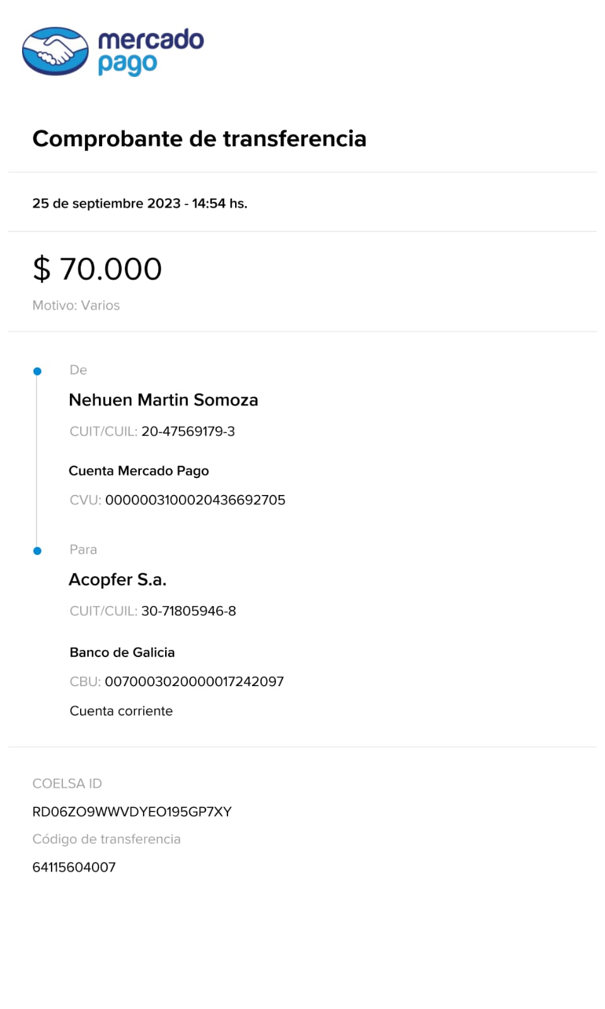Click the Código de transferencia label
This screenshot has width=605, height=1009.
[107, 839]
